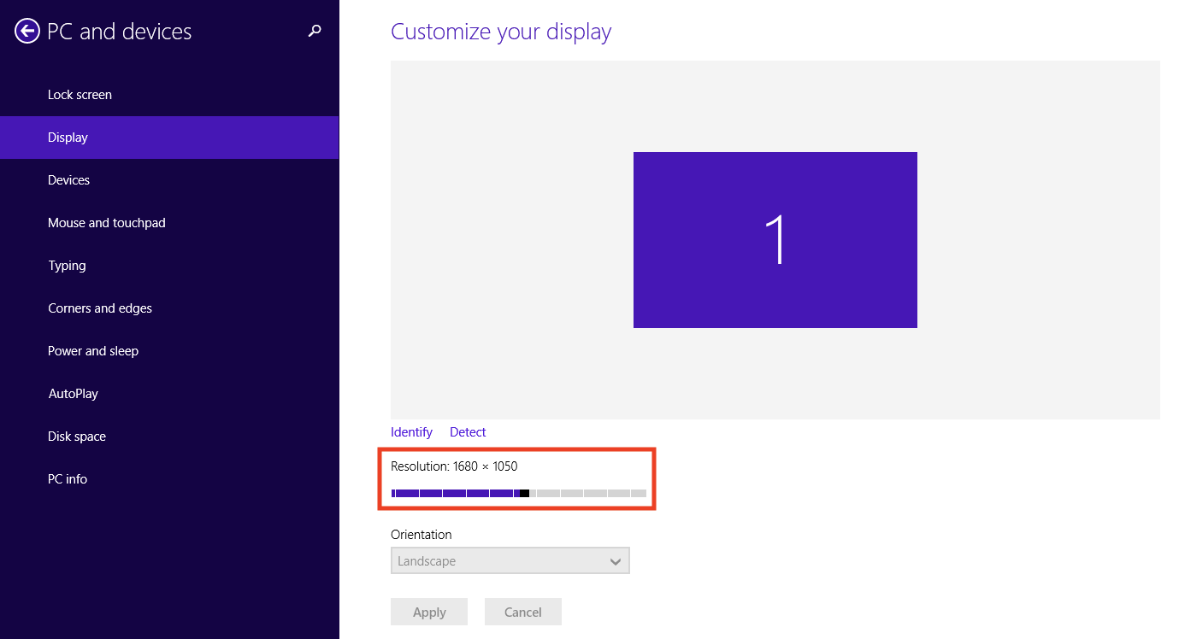1179x639 pixels.
Task: Open the Devices settings page
Action: (68, 179)
